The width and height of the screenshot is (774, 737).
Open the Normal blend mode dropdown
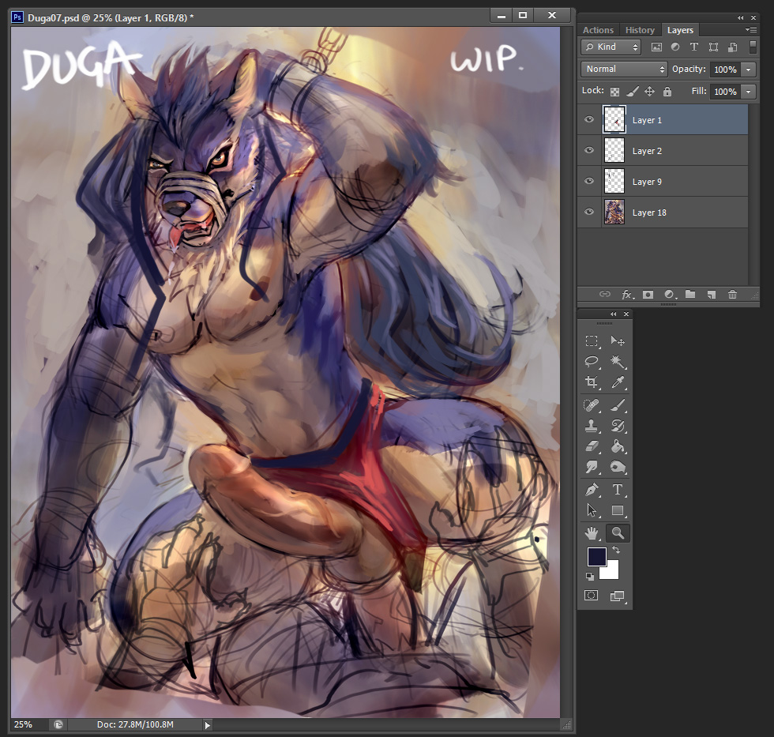pyautogui.click(x=624, y=69)
